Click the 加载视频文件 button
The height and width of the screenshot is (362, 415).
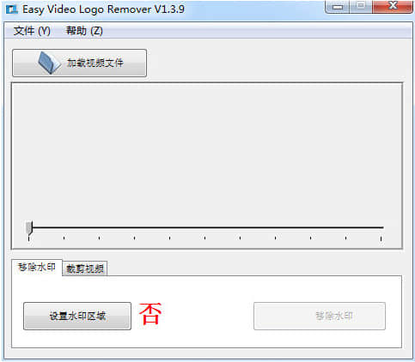(80, 63)
